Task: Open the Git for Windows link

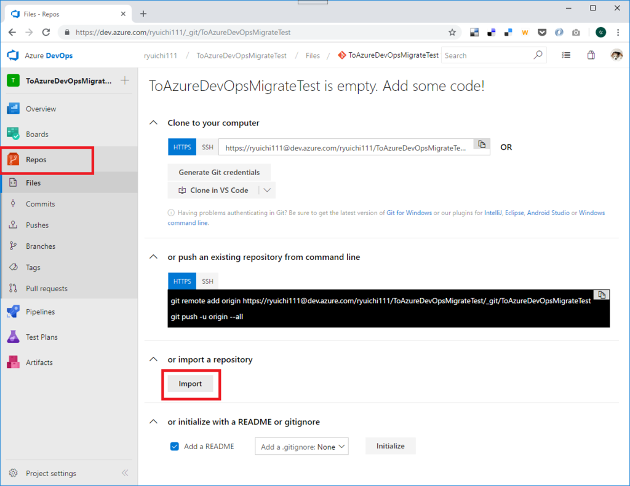Action: (409, 213)
